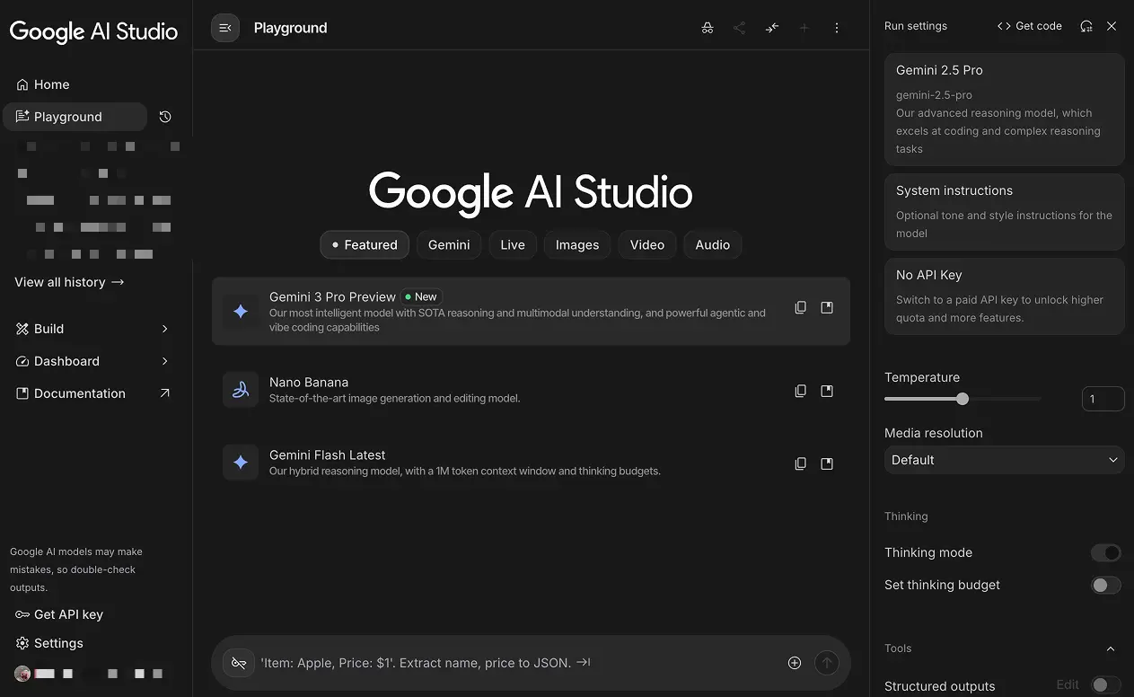Collapse the Tools section chevron
This screenshot has height=697, width=1134.
point(1110,648)
